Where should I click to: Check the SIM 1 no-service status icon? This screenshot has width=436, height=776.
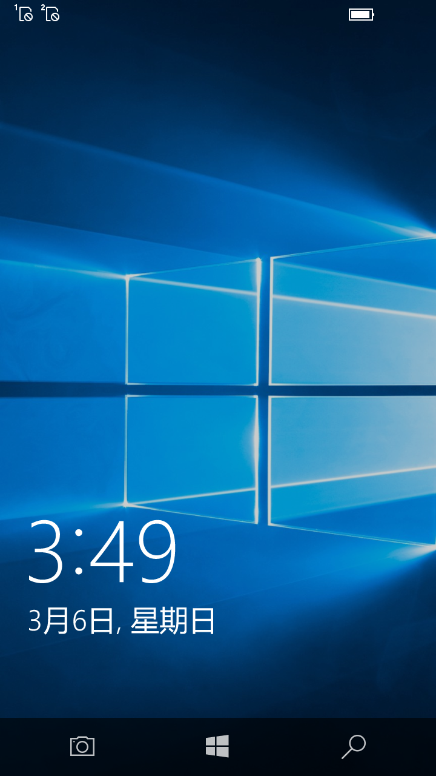24,13
